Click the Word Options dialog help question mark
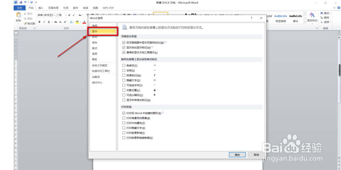 click(251, 18)
